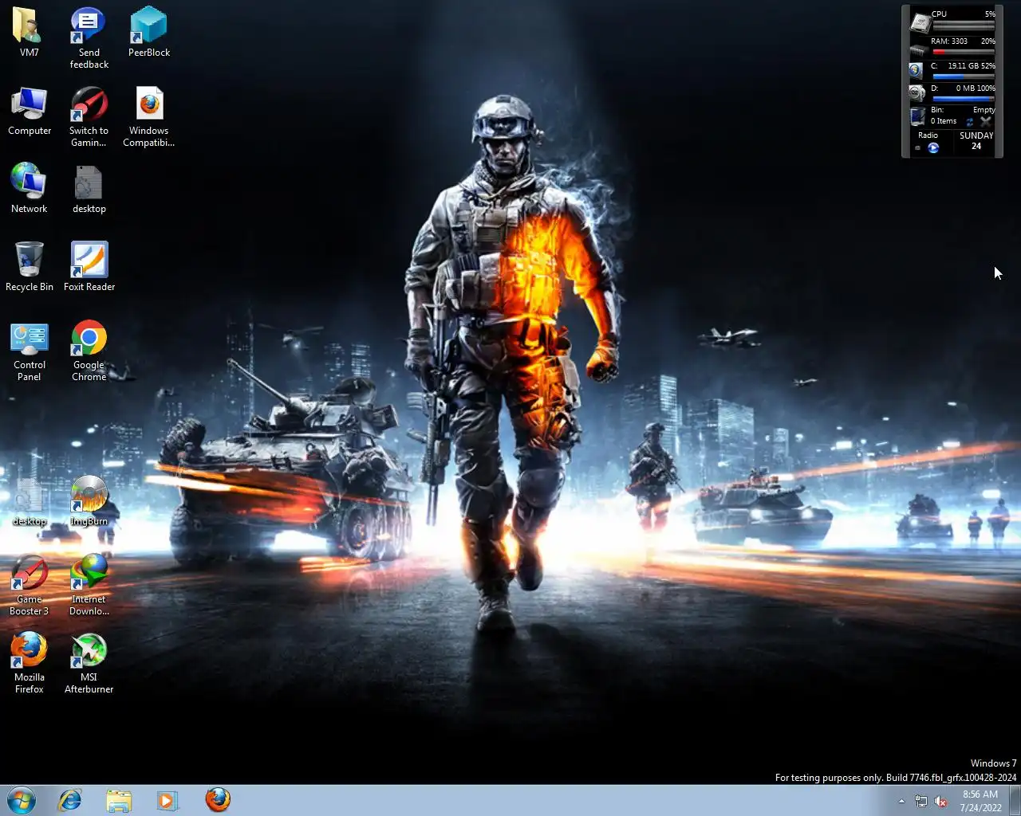Click the SUNDAY 24 date display

[976, 140]
